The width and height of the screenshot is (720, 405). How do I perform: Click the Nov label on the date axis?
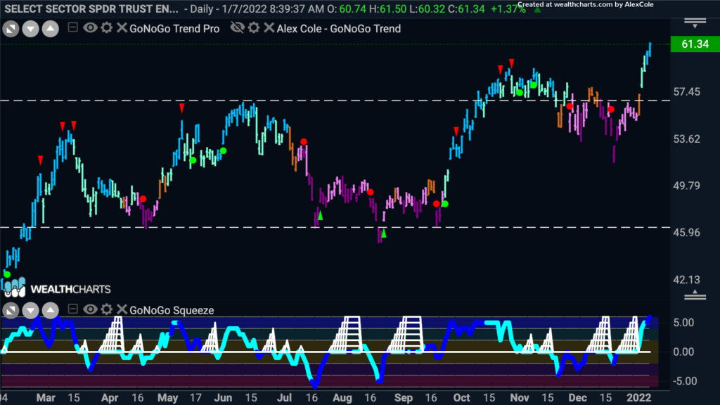coord(520,398)
